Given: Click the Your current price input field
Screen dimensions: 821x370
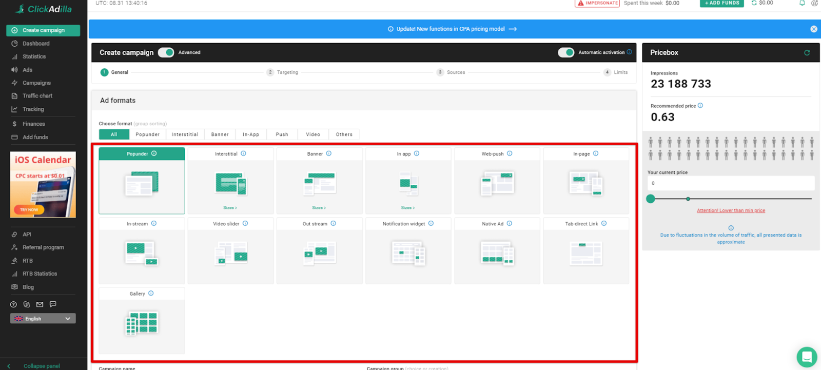Looking at the screenshot, I should point(731,183).
